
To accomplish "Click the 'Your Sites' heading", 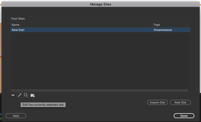I will point(18,19).
